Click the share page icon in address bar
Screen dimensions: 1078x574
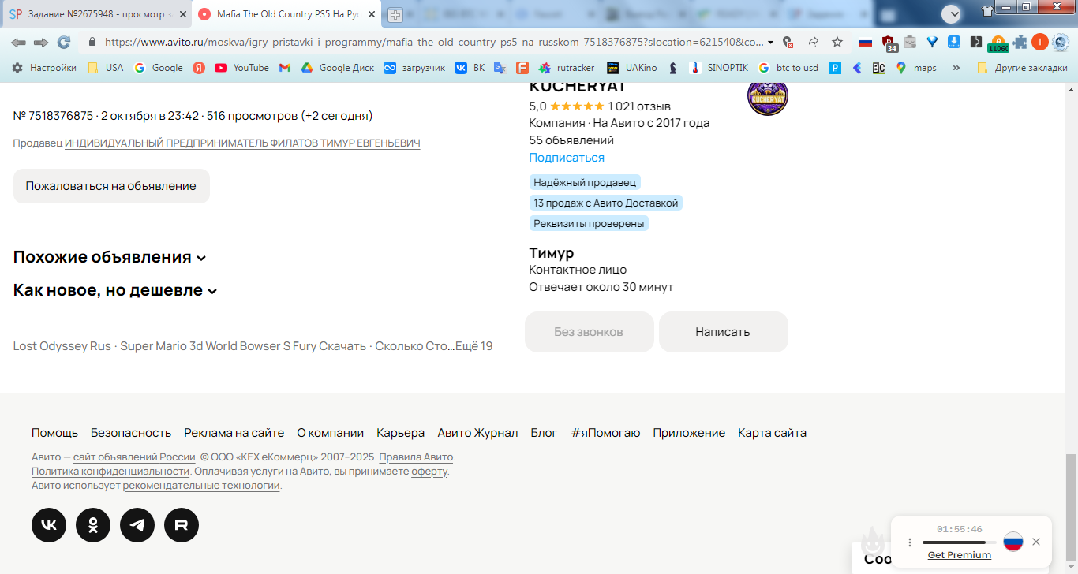point(812,42)
